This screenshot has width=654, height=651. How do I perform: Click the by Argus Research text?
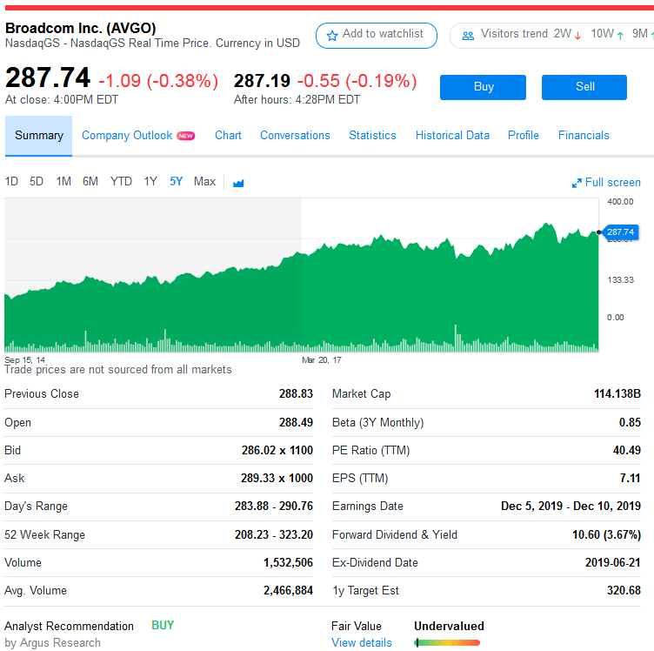pyautogui.click(x=52, y=642)
